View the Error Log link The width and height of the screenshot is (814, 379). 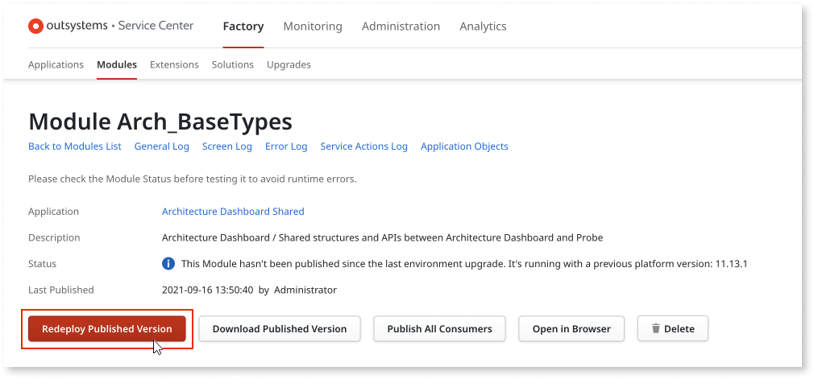pos(286,146)
